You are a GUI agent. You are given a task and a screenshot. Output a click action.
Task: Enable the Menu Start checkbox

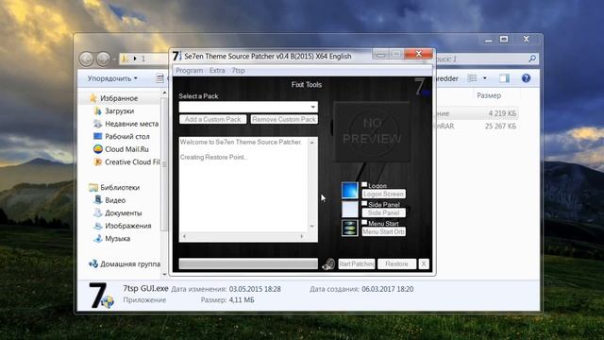pyautogui.click(x=364, y=223)
